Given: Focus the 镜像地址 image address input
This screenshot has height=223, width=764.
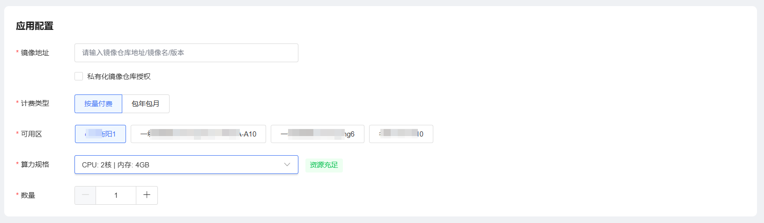Looking at the screenshot, I should click(186, 53).
